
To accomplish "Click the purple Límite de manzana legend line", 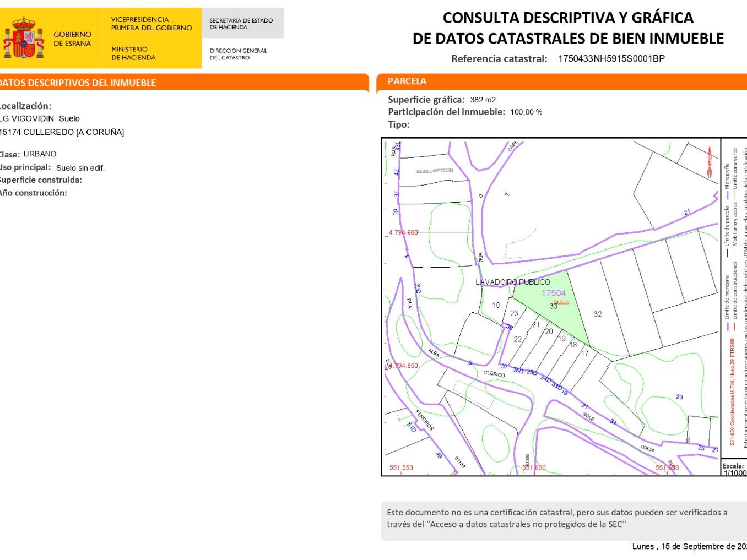I will click(728, 327).
